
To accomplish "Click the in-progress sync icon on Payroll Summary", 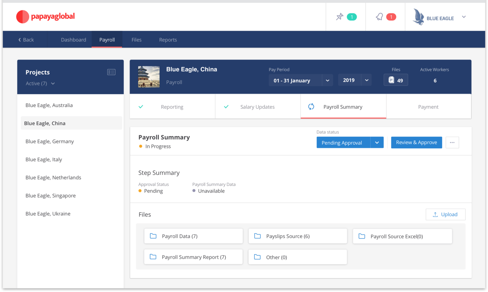I will [311, 106].
